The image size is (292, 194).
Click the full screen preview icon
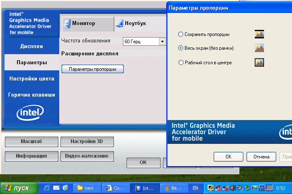(x=259, y=48)
